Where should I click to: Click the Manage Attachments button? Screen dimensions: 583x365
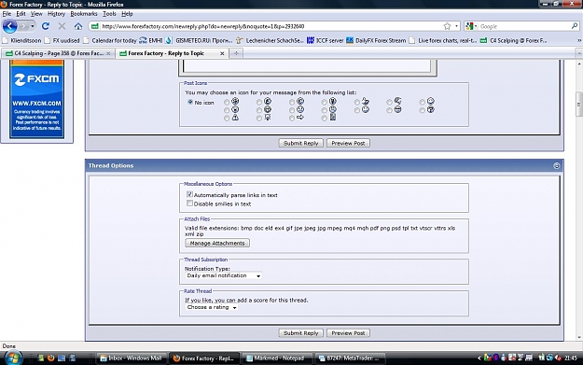pyautogui.click(x=217, y=243)
